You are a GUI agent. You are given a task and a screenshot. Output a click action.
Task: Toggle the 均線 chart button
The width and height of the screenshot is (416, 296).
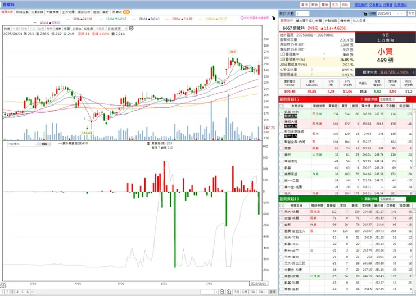(7, 28)
